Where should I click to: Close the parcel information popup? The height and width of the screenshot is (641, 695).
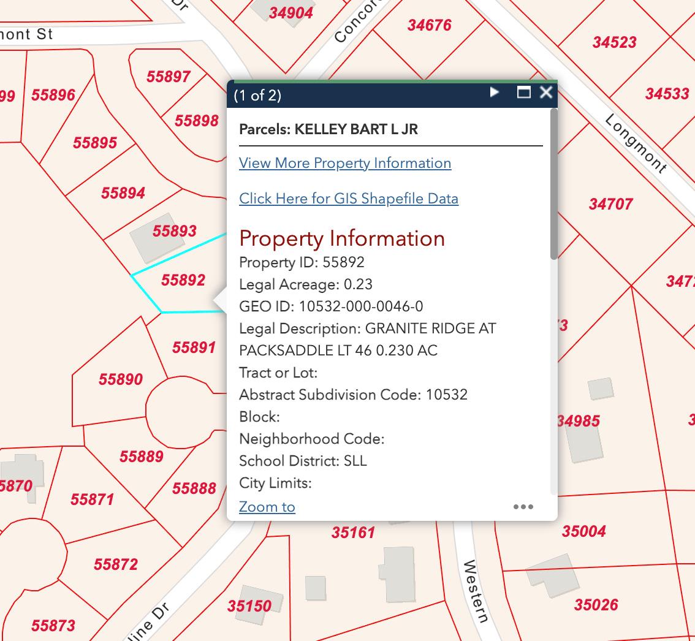(545, 93)
